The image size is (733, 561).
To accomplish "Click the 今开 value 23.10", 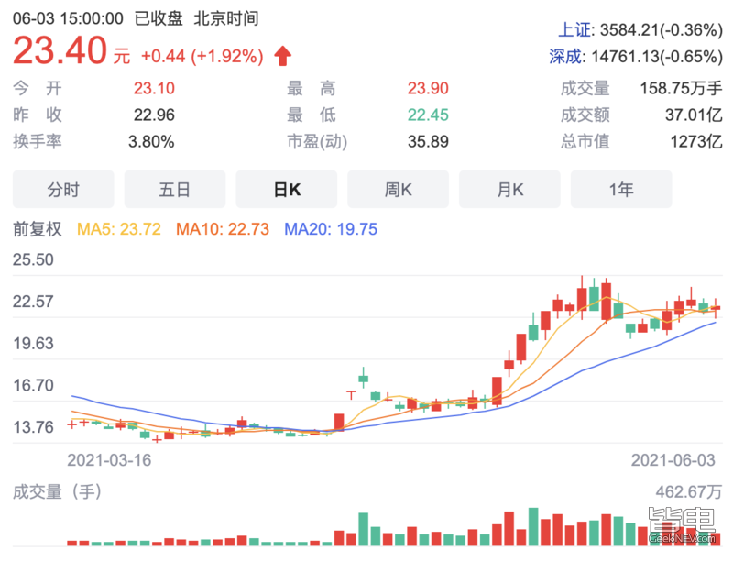I will pos(154,88).
